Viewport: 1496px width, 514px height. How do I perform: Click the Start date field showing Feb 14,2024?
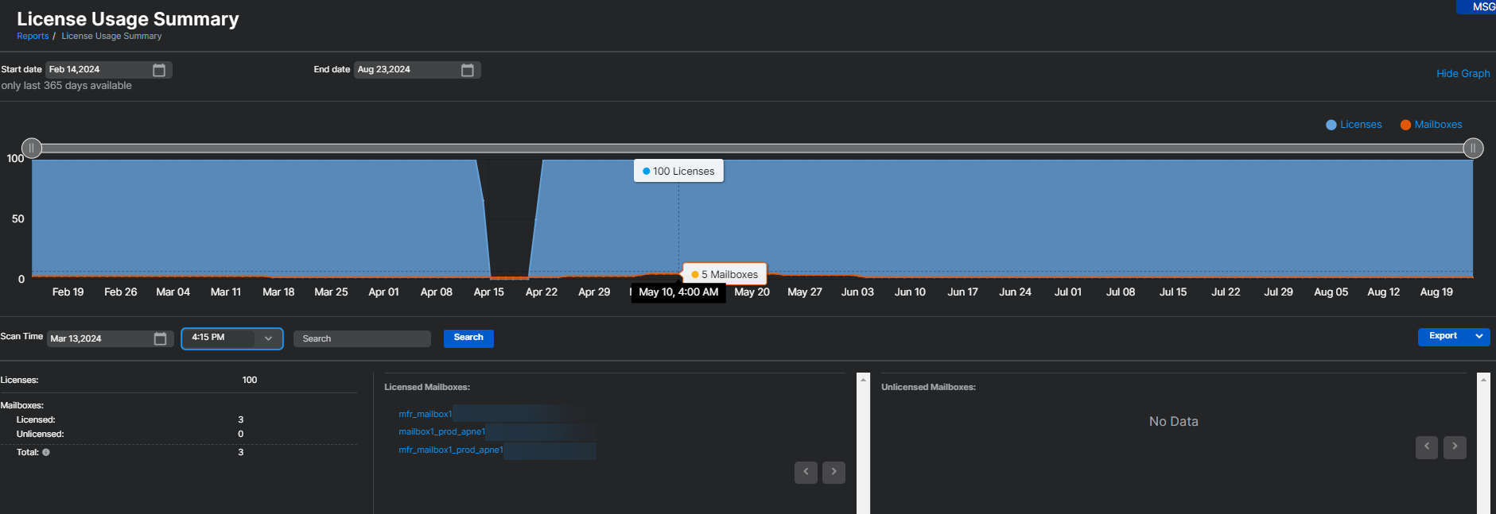(x=97, y=70)
